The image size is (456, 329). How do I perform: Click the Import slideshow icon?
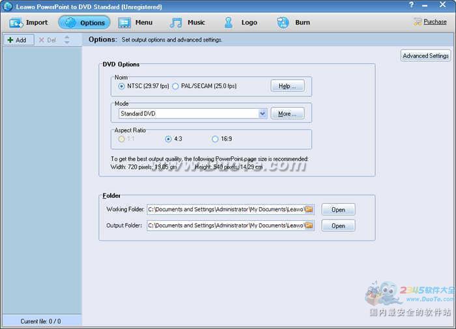tap(16, 23)
